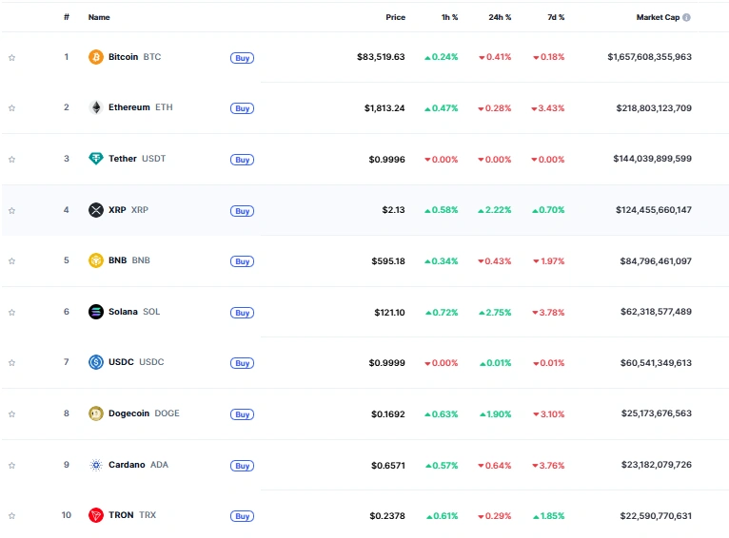Click the TRON logo icon
The height and width of the screenshot is (538, 729).
95,515
